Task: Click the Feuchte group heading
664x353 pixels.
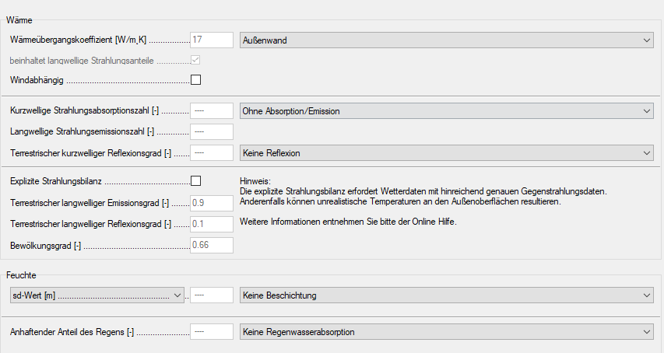Action: tap(21, 274)
